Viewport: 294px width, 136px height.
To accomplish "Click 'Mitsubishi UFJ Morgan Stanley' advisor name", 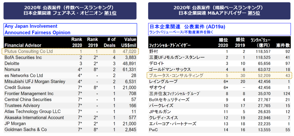I will (35, 81).
